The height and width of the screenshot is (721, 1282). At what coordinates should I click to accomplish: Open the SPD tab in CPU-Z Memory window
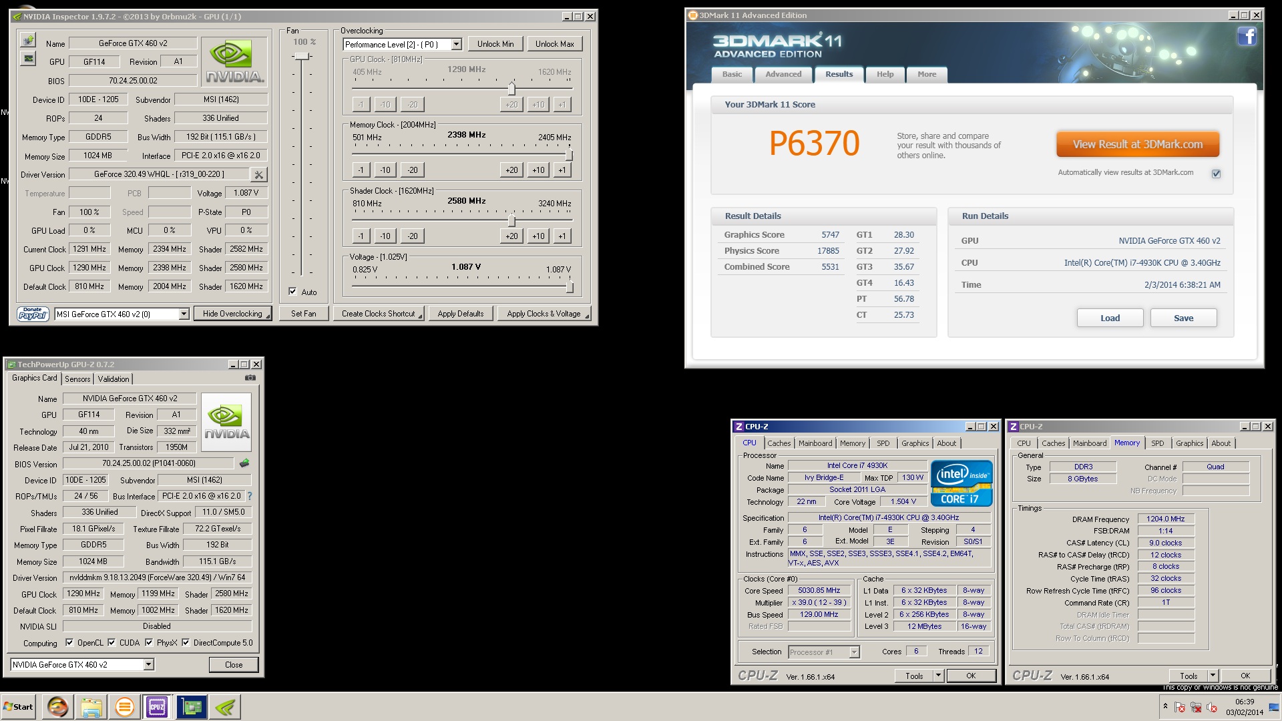[x=1157, y=443]
